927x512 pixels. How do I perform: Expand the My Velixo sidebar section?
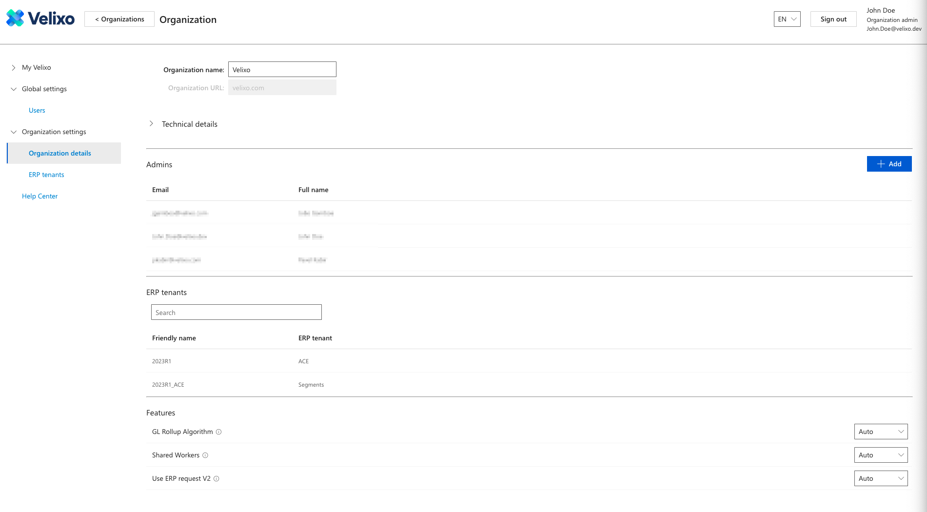pyautogui.click(x=14, y=68)
